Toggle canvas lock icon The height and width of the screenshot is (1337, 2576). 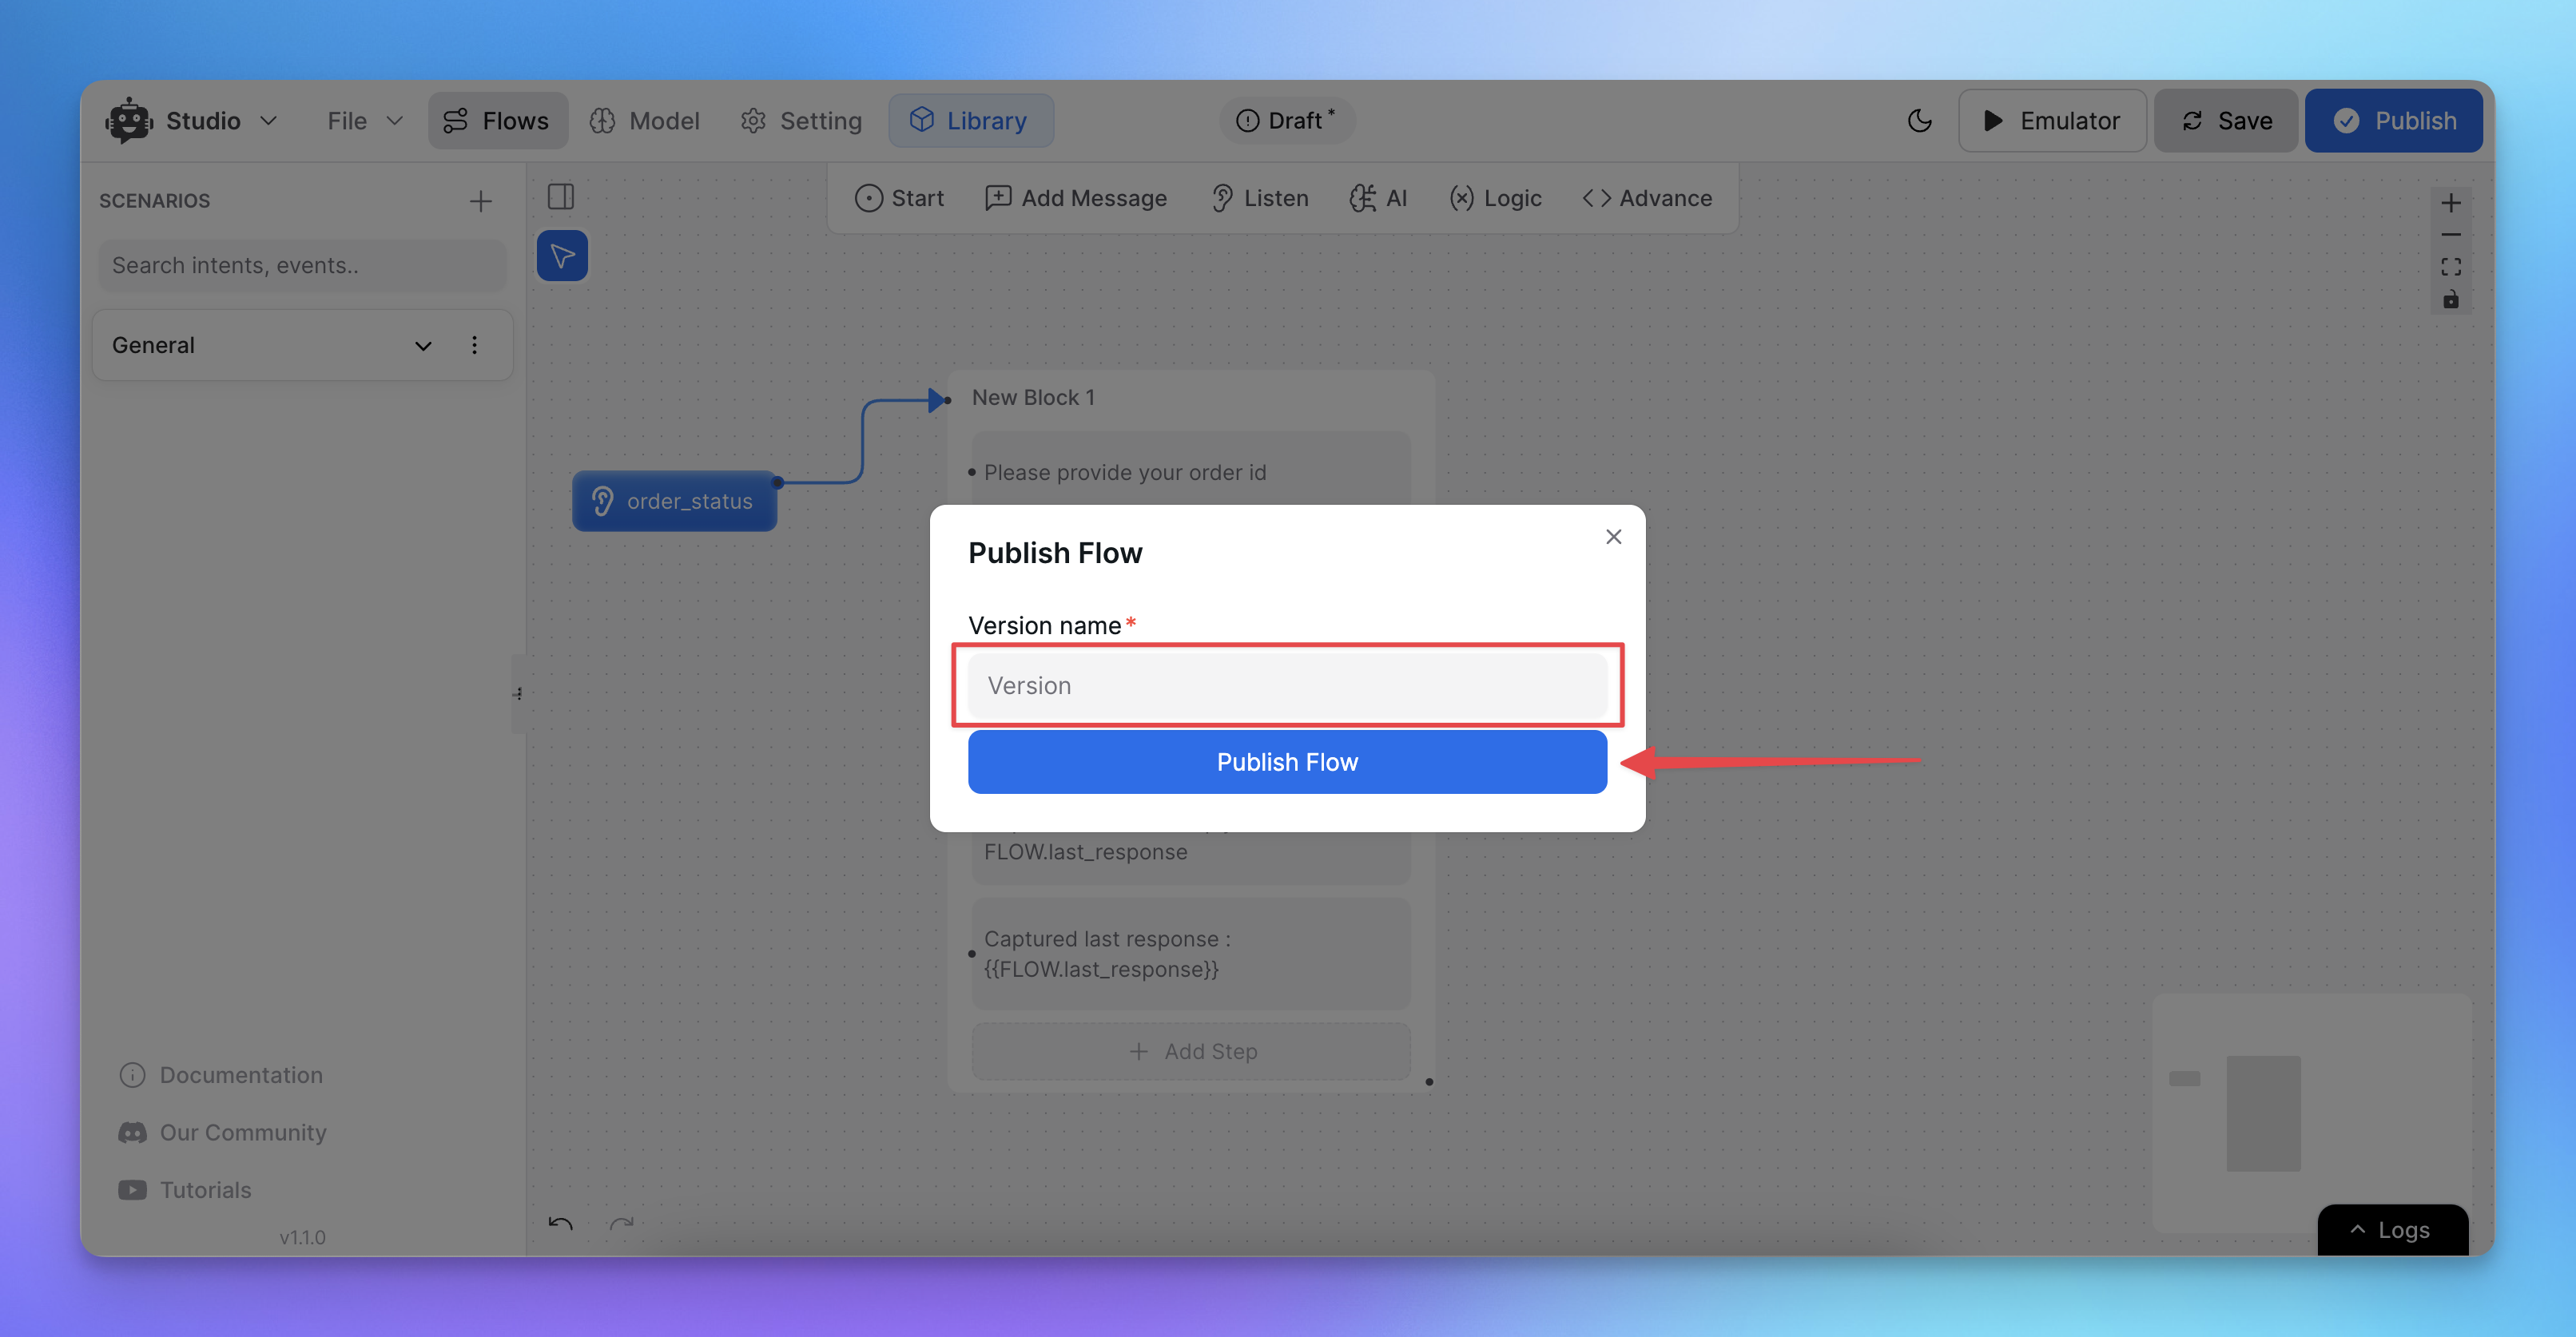tap(2451, 299)
